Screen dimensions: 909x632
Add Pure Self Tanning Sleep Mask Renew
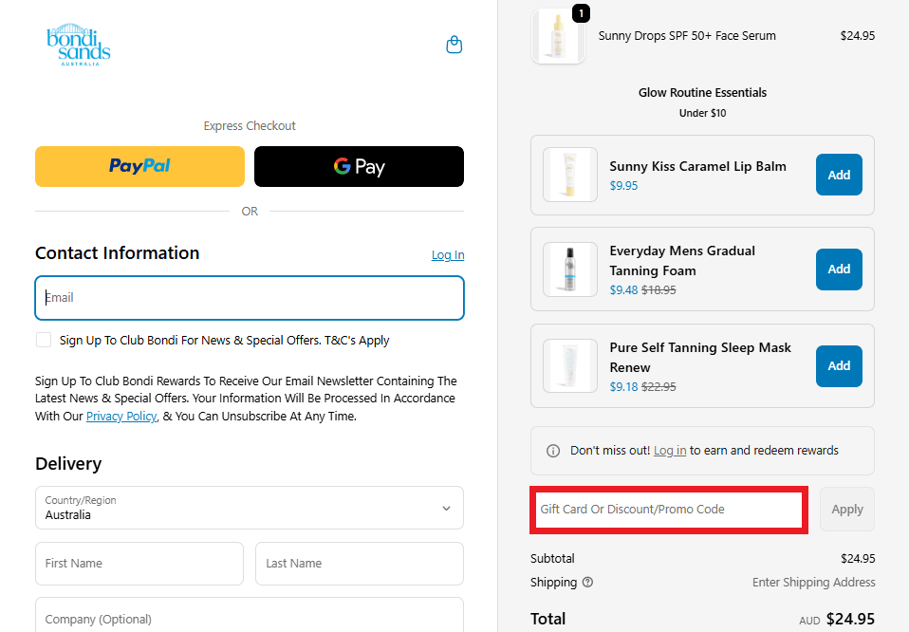[x=839, y=365]
